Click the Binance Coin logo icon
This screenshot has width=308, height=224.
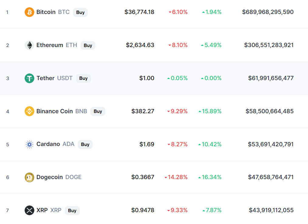29,111
